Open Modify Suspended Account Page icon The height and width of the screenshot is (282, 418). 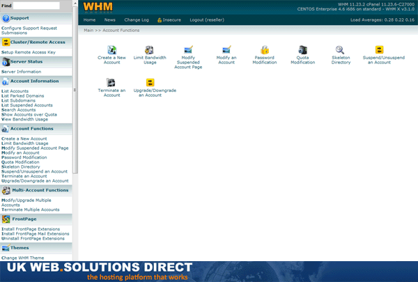click(x=188, y=49)
